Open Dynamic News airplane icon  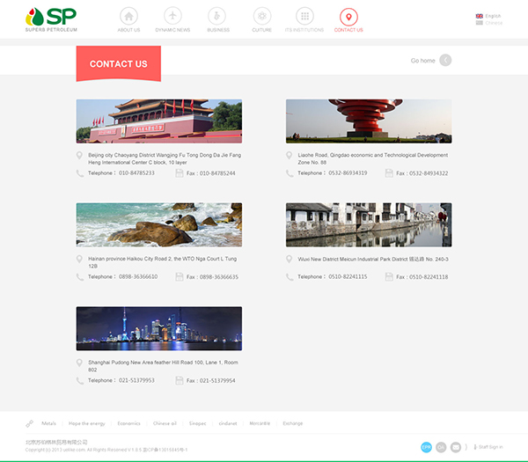tap(172, 17)
